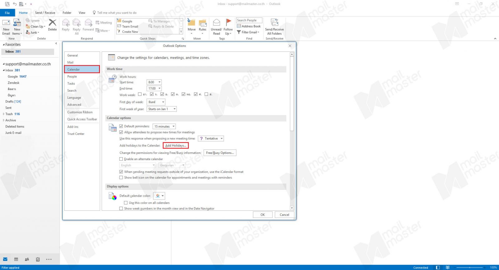Click the Search People field
Image resolution: width=499 pixels, height=270 pixels.
[249, 20]
